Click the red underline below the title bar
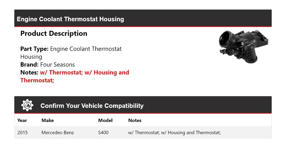Image resolution: width=286 pixels, height=148 pixels. (143, 27)
